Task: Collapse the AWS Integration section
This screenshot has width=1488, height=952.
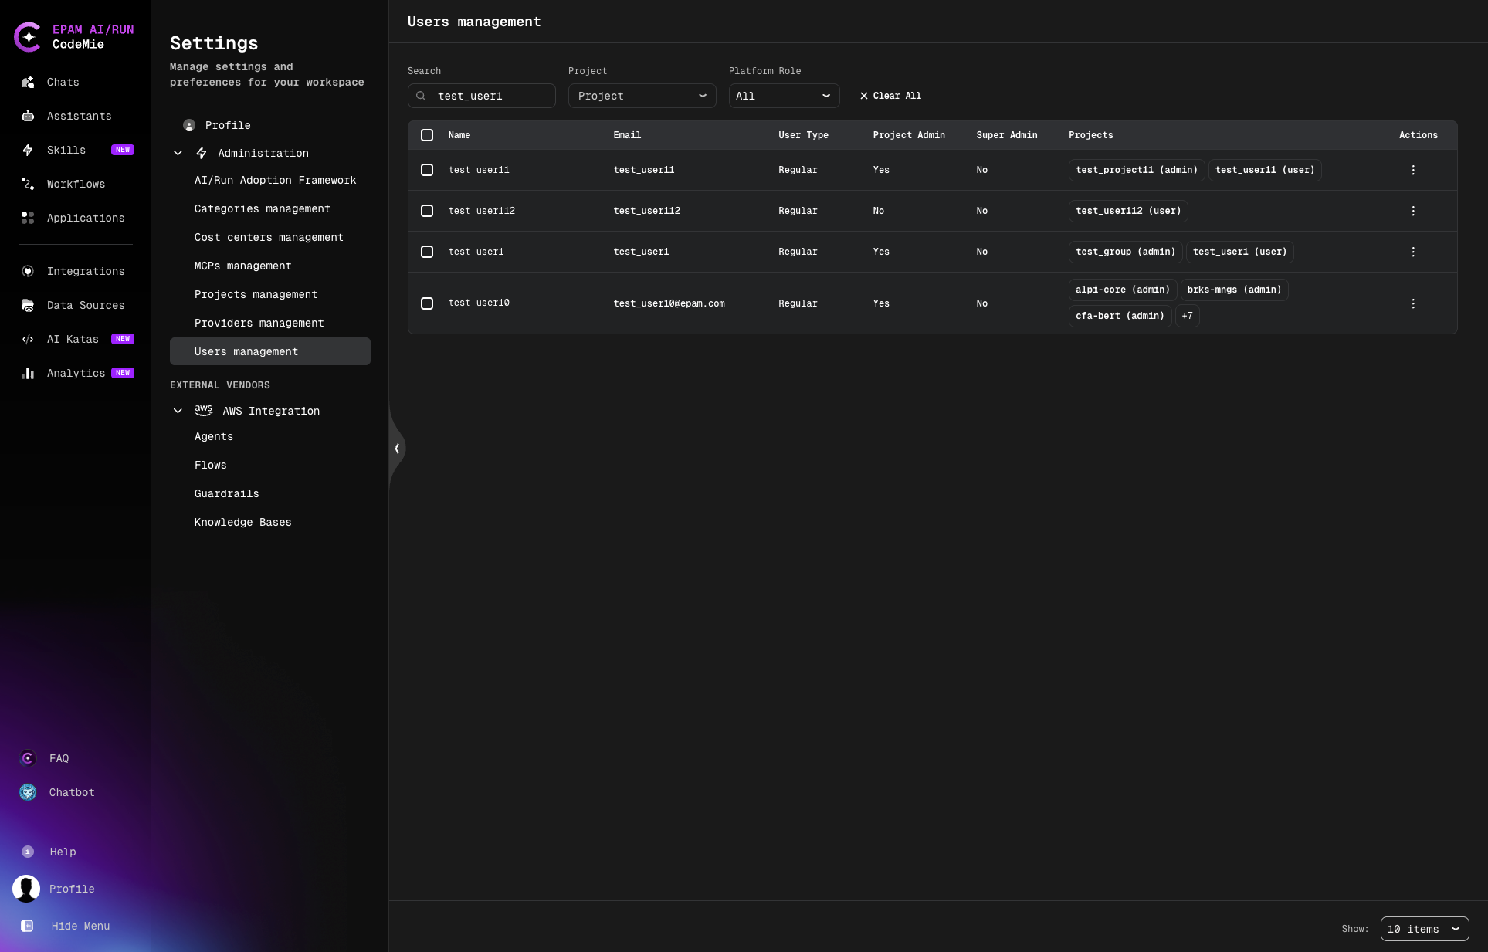Action: coord(178,411)
